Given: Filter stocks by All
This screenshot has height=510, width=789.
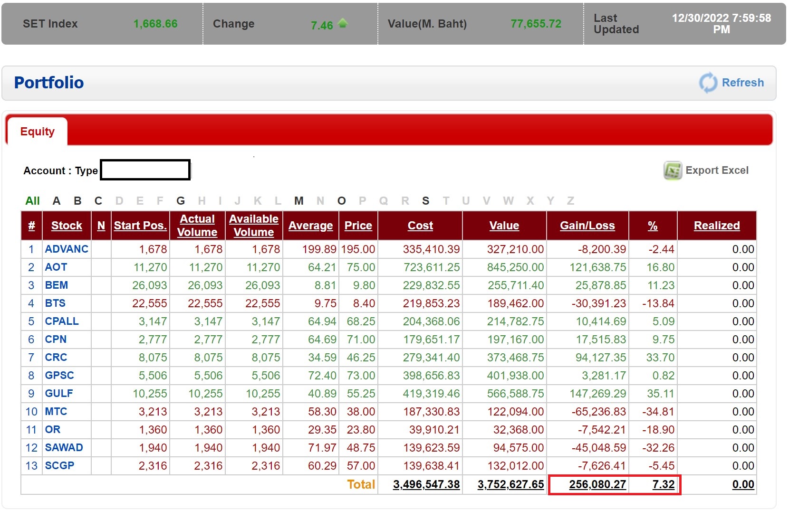Looking at the screenshot, I should 32,201.
